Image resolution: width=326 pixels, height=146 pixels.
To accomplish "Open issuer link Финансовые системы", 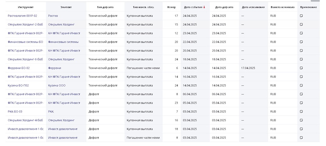I will click(x=63, y=42).
